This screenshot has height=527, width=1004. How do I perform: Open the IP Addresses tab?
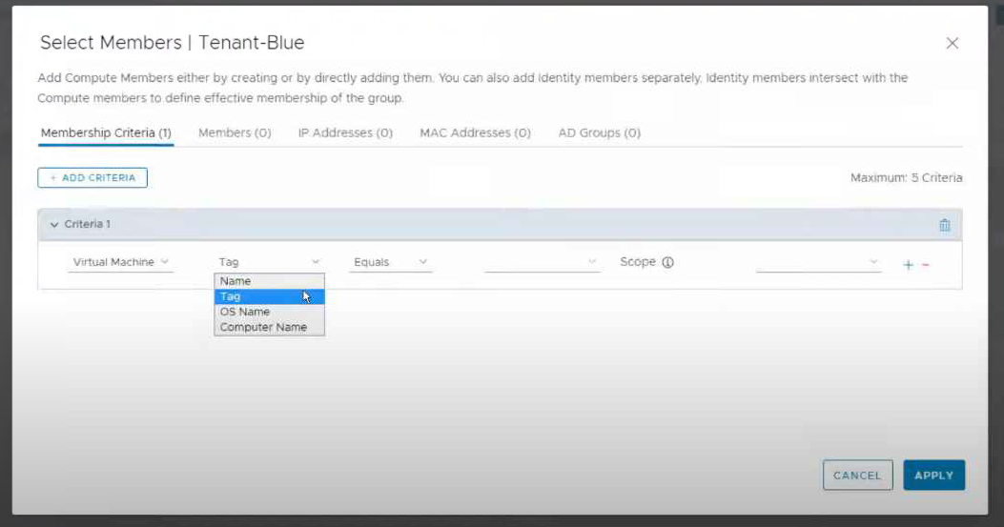pos(345,133)
